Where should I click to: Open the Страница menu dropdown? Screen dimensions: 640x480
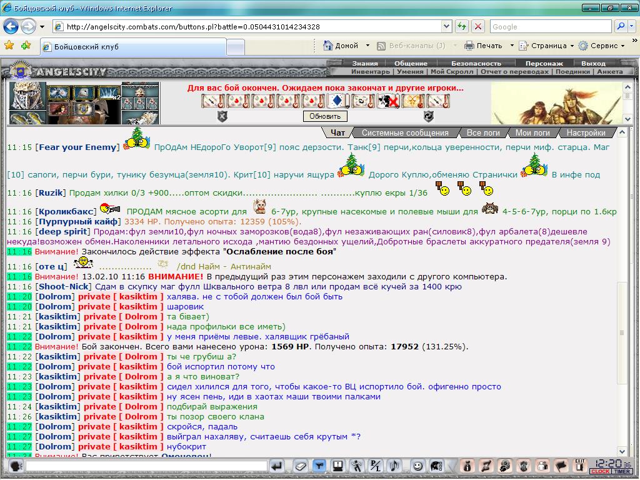[572, 46]
